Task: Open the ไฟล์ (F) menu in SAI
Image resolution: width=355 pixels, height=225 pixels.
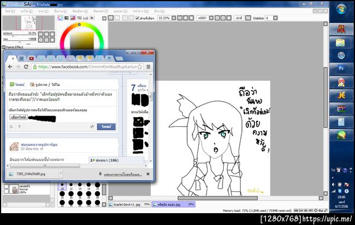Action: click(10, 11)
